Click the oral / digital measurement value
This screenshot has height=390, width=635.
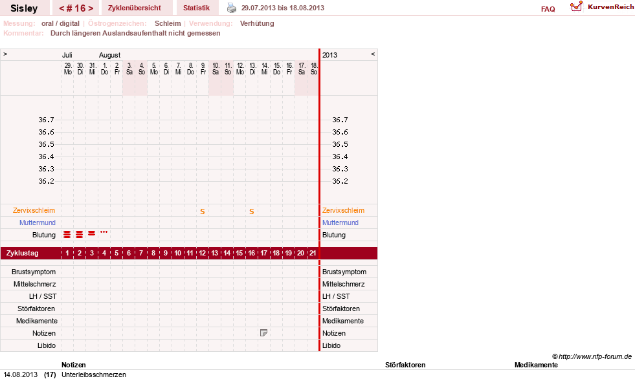click(x=60, y=23)
